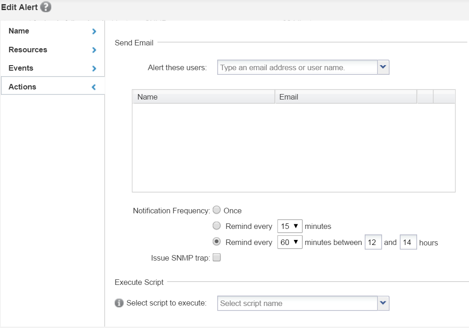The width and height of the screenshot is (469, 328).
Task: Open the 15 minutes interval dropdown
Action: 289,226
